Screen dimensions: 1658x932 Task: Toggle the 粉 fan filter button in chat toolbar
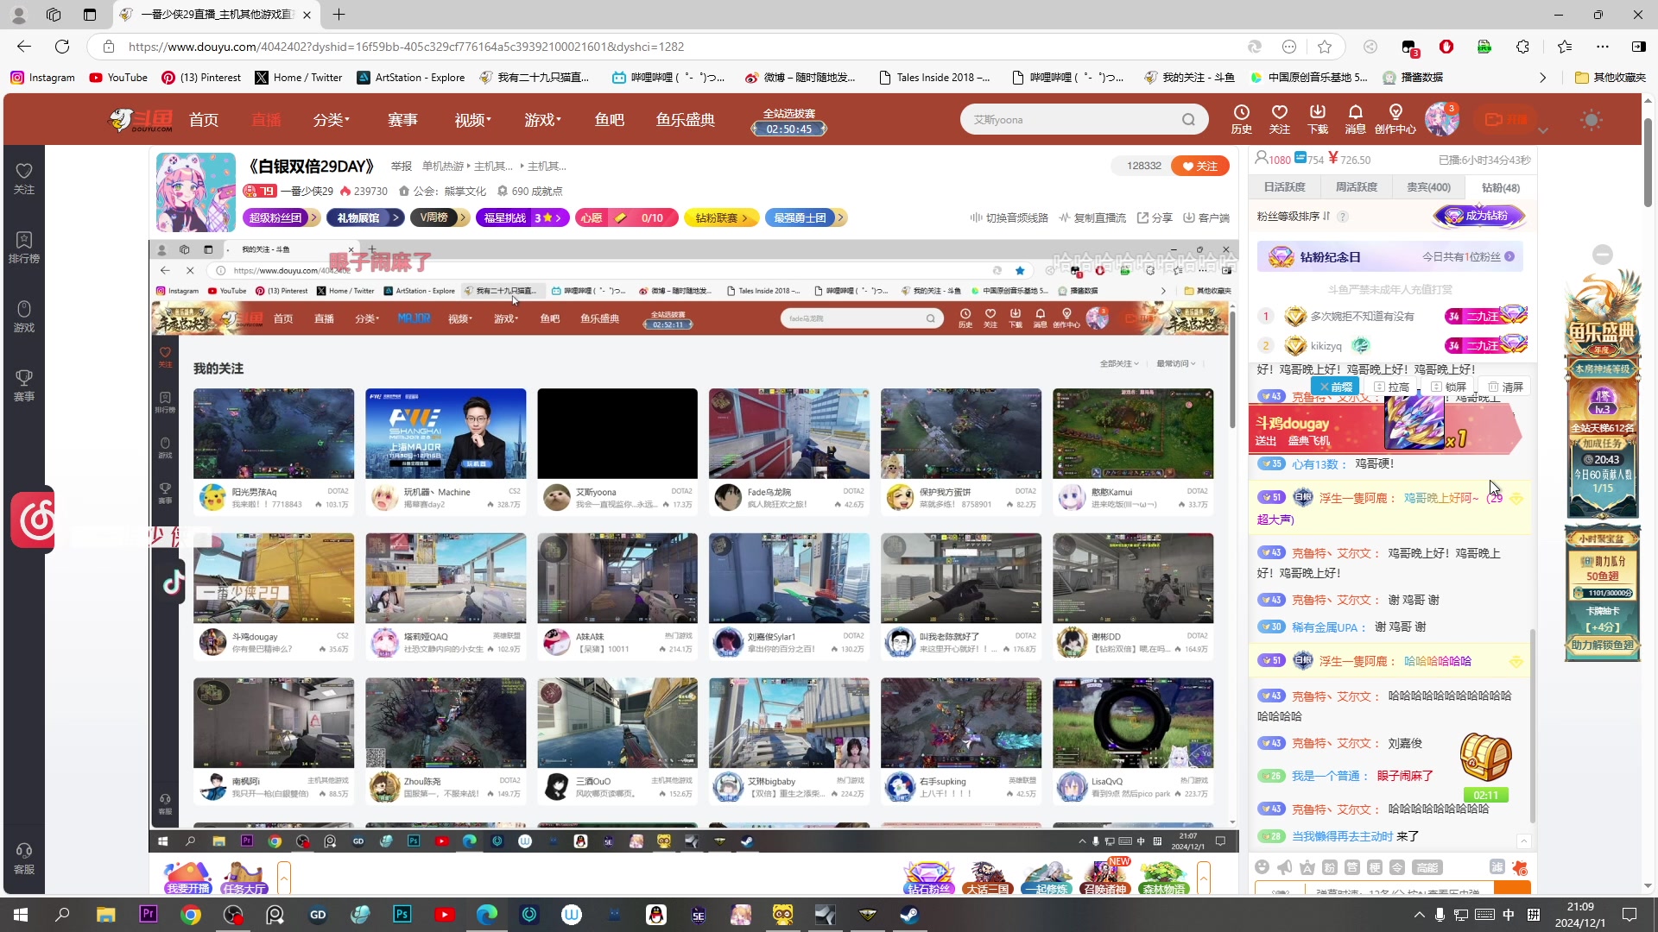(1330, 867)
